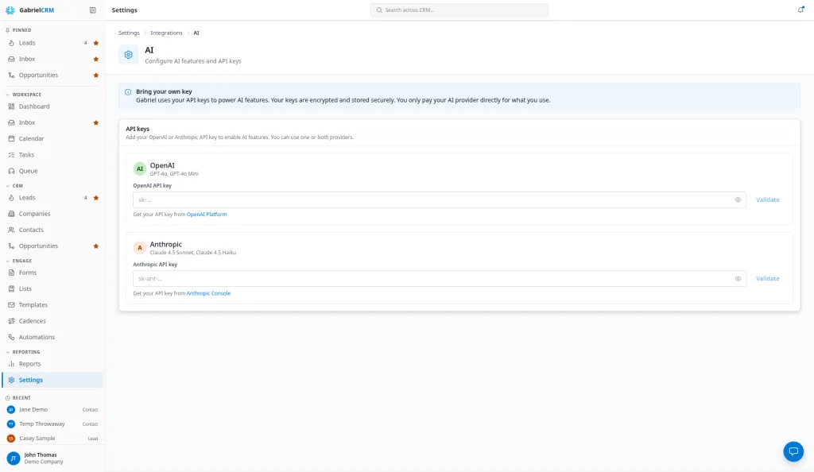The height and width of the screenshot is (472, 814).
Task: Collapse the sidebar with the panel icon
Action: tap(93, 10)
